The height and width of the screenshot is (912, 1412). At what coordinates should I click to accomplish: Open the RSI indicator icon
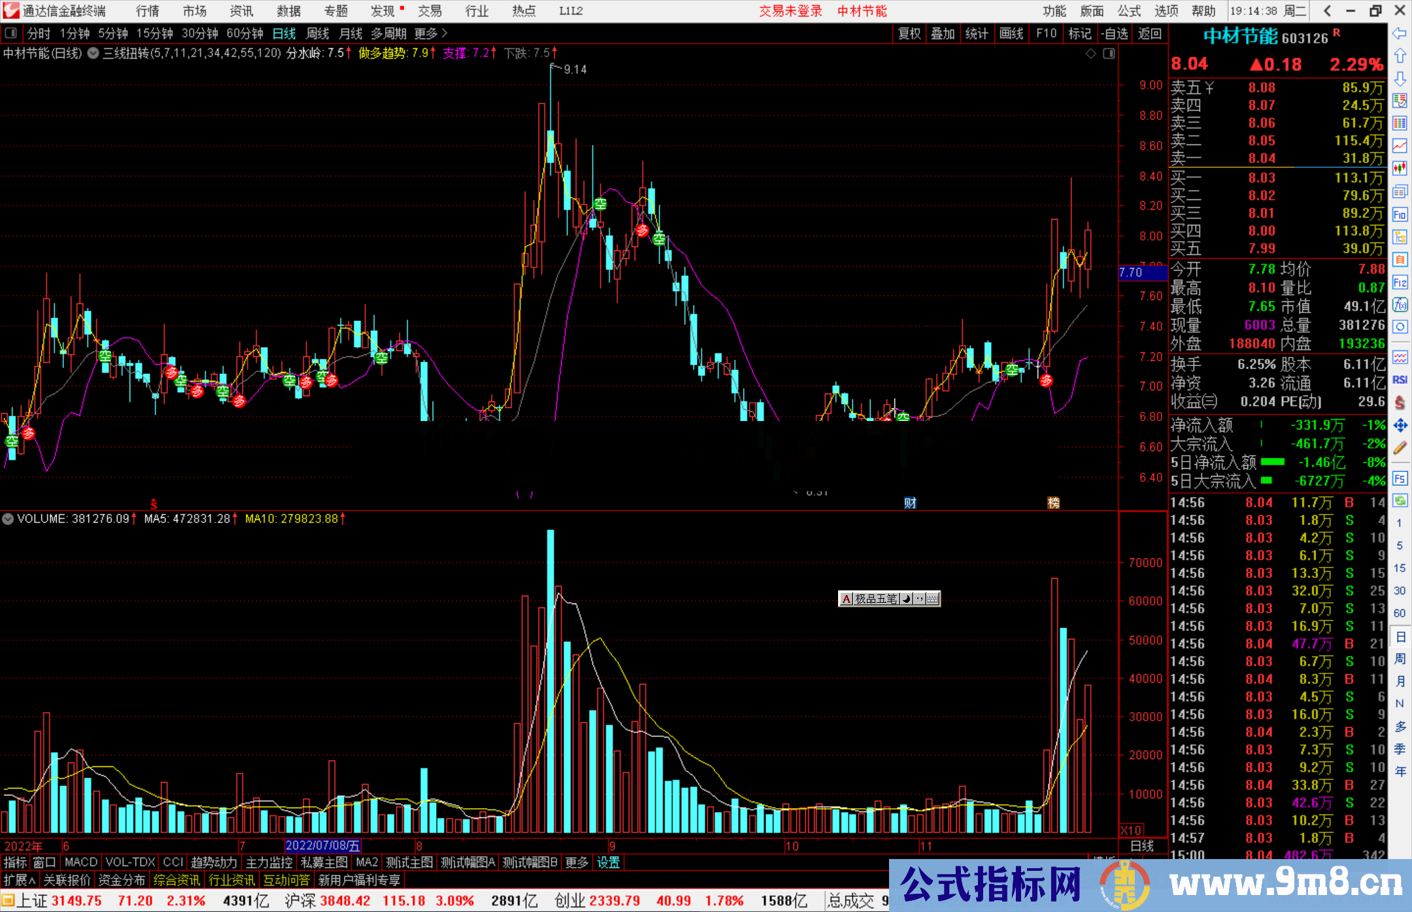(1400, 380)
